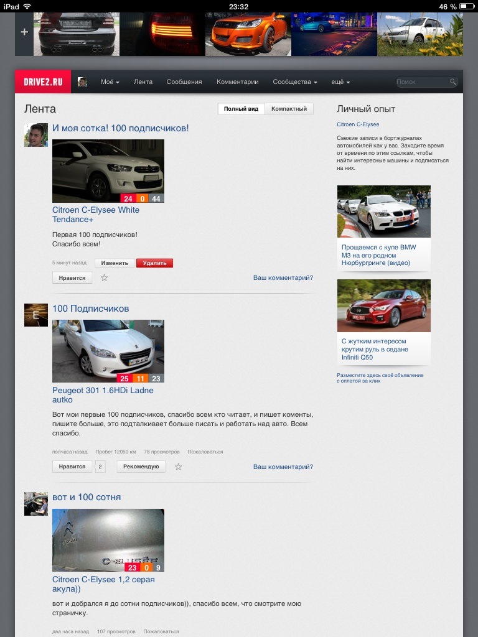Tap the plus icon in photo strip

pos(24,32)
